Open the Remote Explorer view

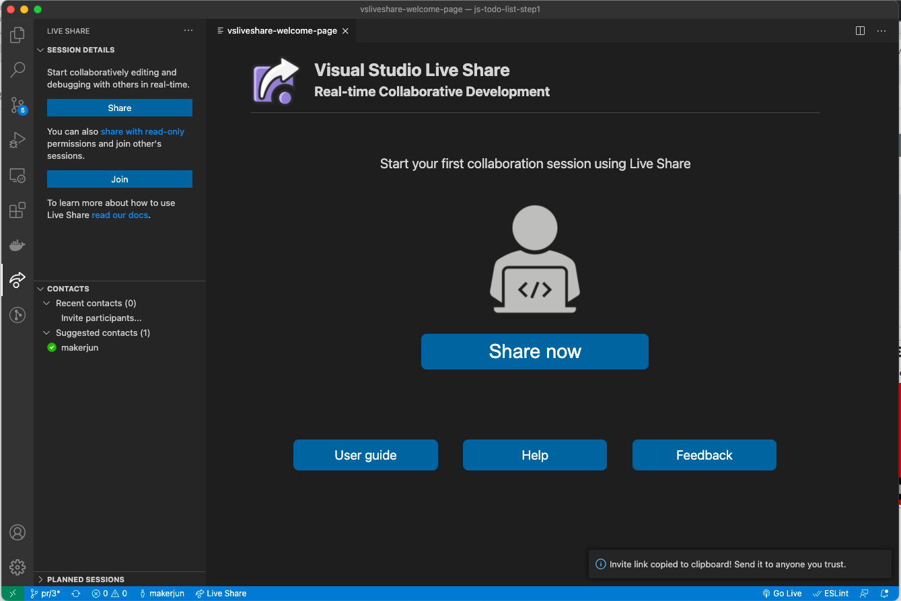[17, 176]
